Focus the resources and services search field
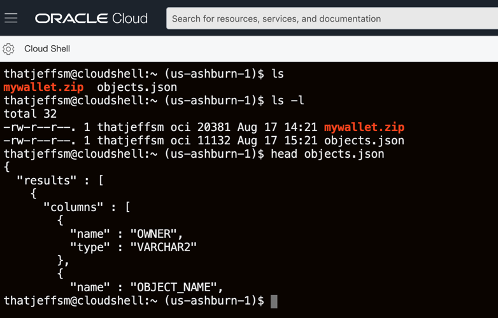 pyautogui.click(x=332, y=18)
